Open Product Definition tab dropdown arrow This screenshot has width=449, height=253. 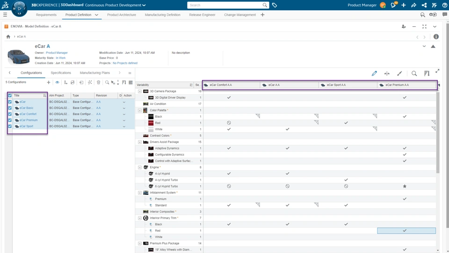[96, 15]
